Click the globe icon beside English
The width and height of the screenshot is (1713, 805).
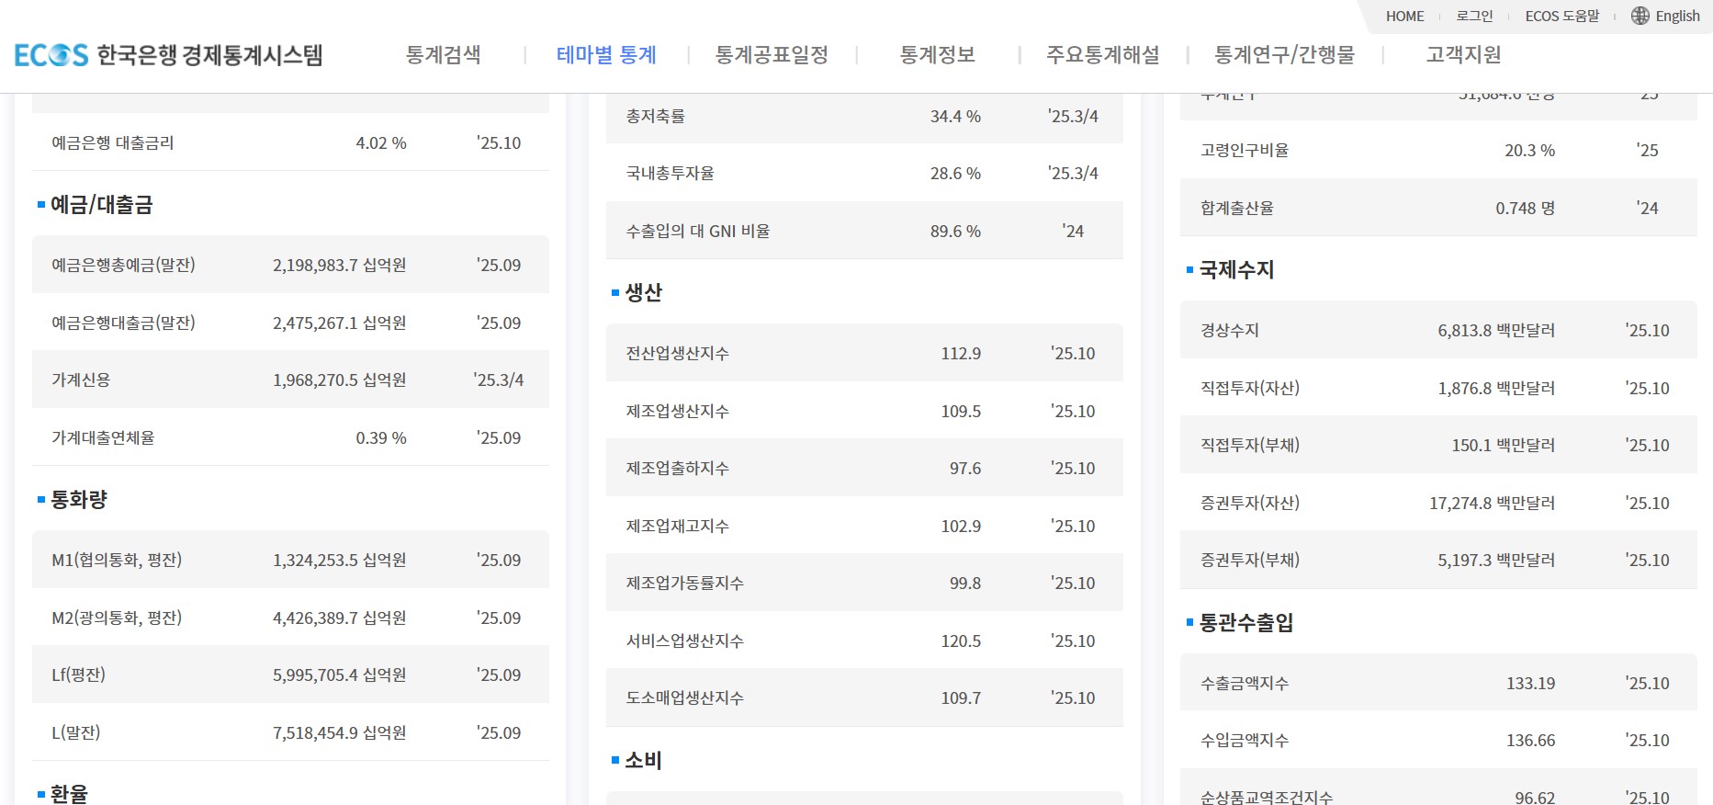tap(1640, 16)
